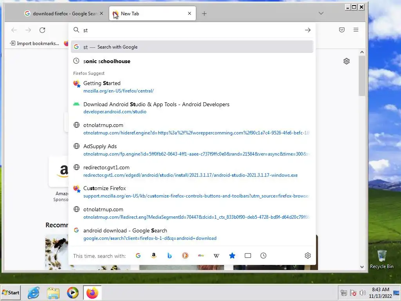
Task: Click the page vertical scrollbar thumb
Action: point(361,76)
